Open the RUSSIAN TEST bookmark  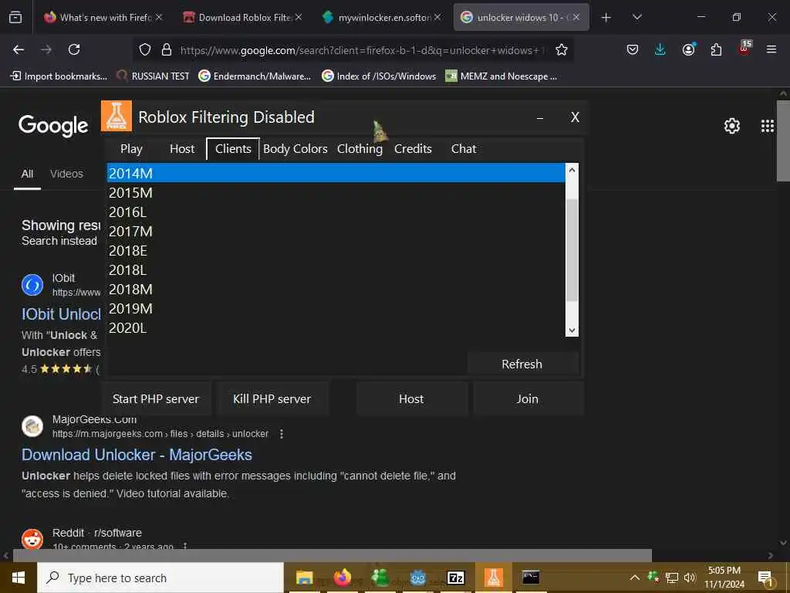point(153,76)
